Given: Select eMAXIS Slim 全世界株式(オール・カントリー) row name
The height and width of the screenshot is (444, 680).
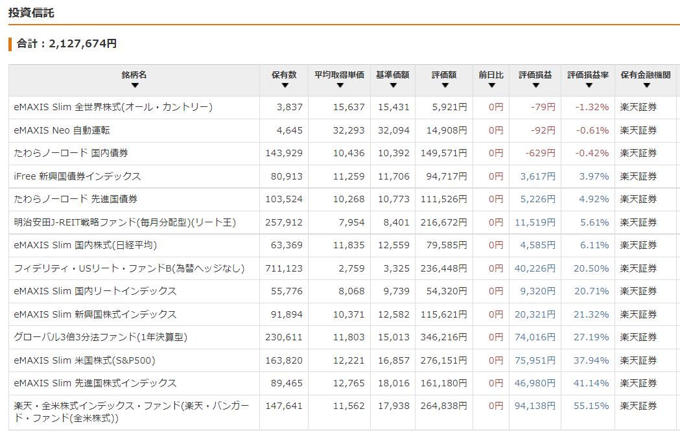Looking at the screenshot, I should [x=113, y=107].
